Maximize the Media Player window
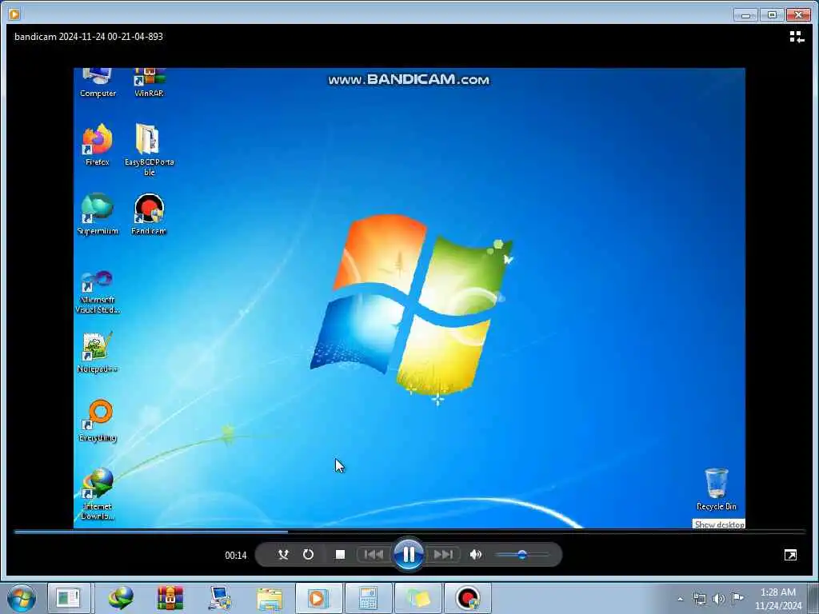Viewport: 819px width, 614px height. point(772,15)
